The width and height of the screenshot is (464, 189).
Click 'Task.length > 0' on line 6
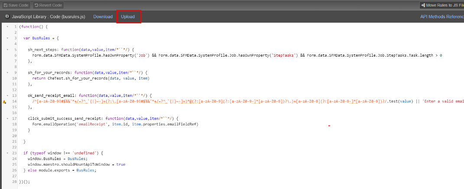pos(425,55)
